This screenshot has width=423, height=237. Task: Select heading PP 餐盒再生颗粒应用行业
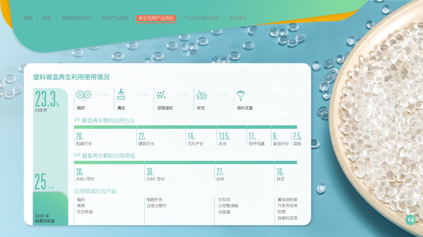click(x=104, y=120)
